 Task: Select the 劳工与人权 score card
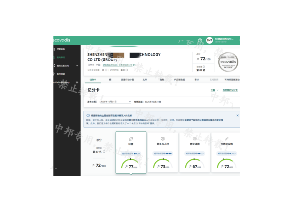tap(163, 152)
